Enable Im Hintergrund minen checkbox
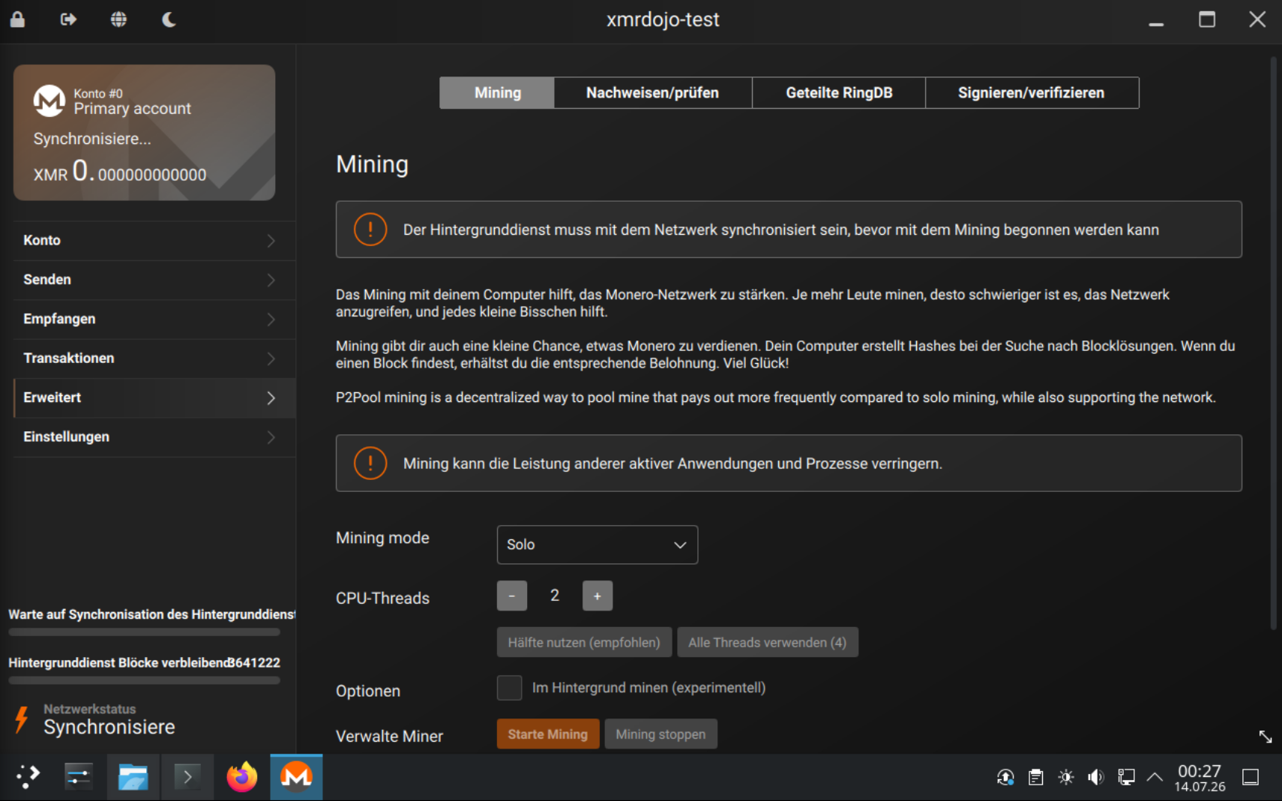Image resolution: width=1282 pixels, height=801 pixels. (510, 688)
